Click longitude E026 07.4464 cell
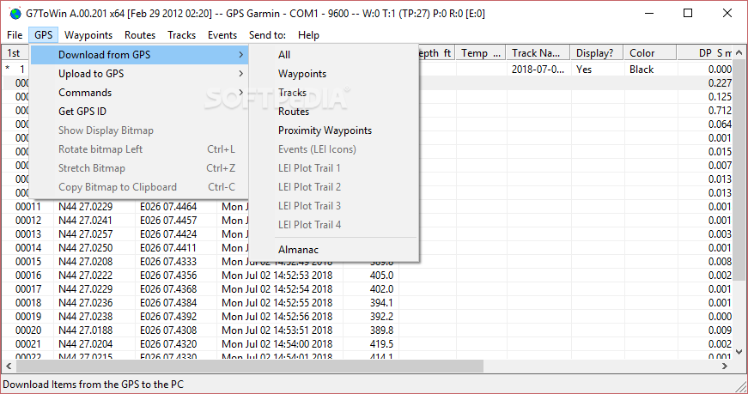 tap(168, 207)
